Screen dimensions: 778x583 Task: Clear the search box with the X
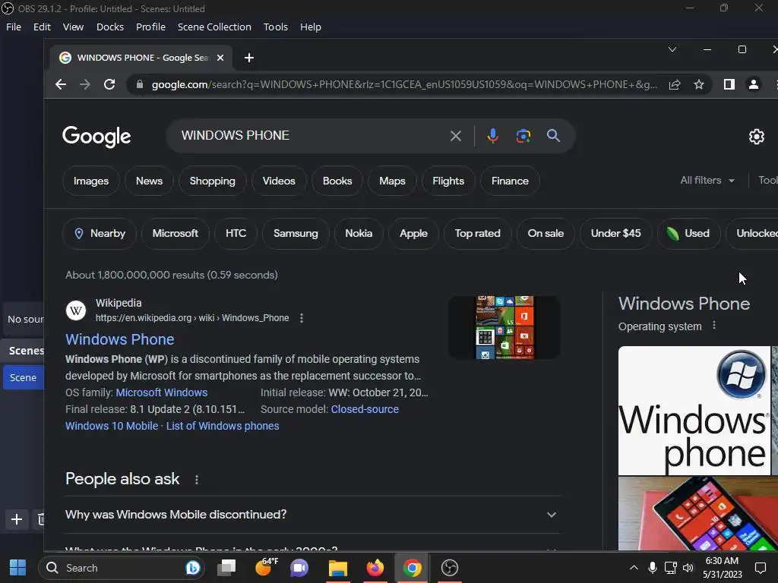click(x=456, y=136)
